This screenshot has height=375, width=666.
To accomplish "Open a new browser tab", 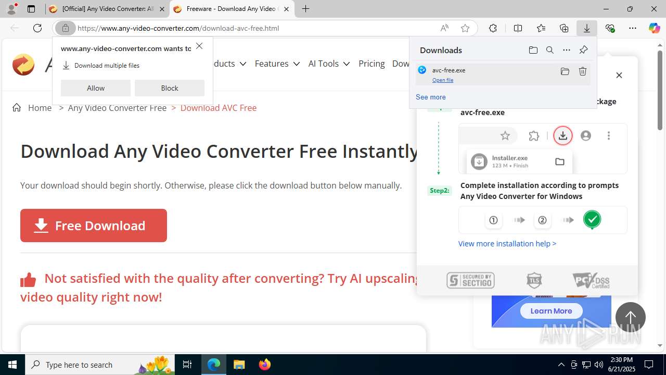I will [x=306, y=9].
